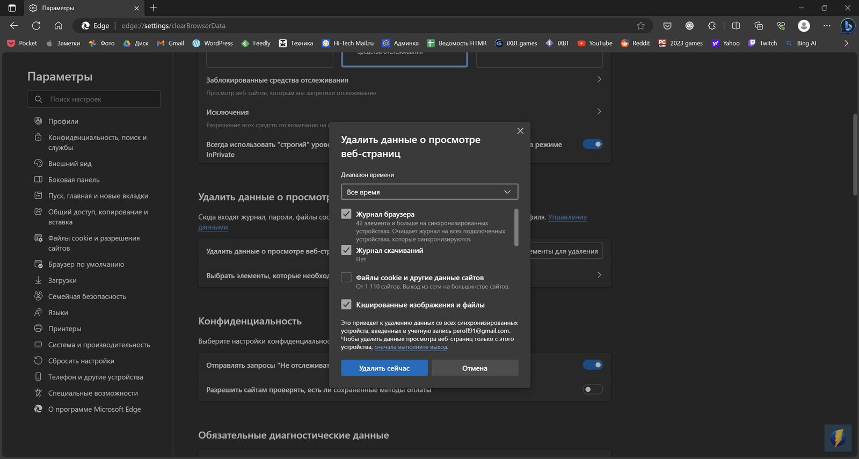Open Pocket bookmark in favorites bar
859x459 pixels.
point(22,43)
